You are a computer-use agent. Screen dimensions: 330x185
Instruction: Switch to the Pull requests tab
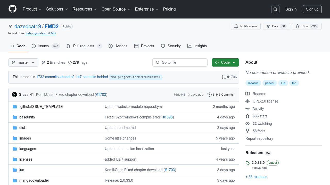(x=84, y=46)
